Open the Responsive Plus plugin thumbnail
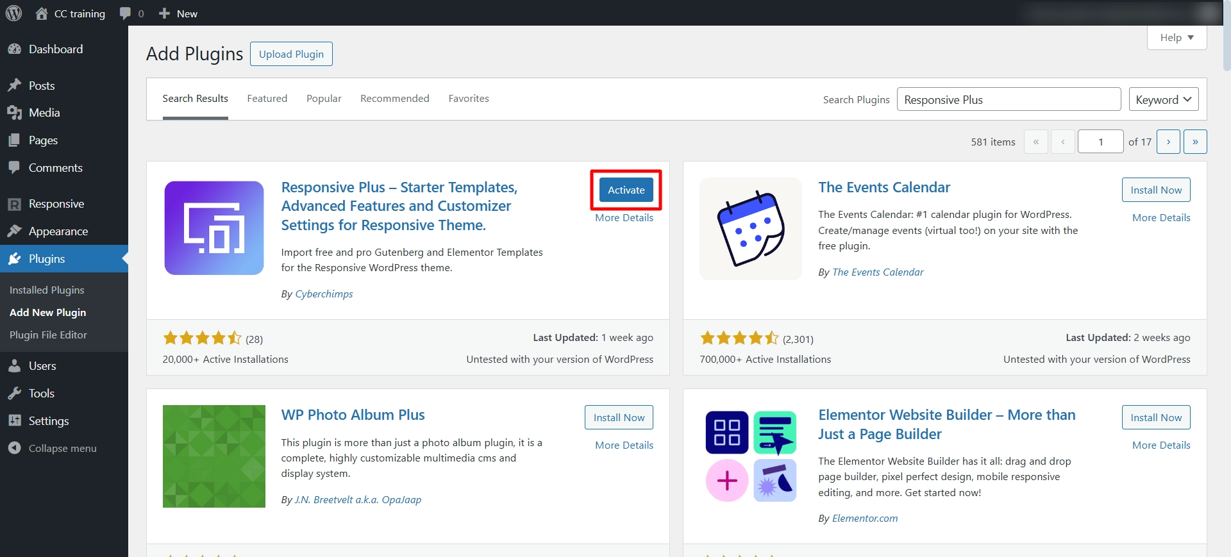Screen dimensions: 1231x557 (x=214, y=228)
